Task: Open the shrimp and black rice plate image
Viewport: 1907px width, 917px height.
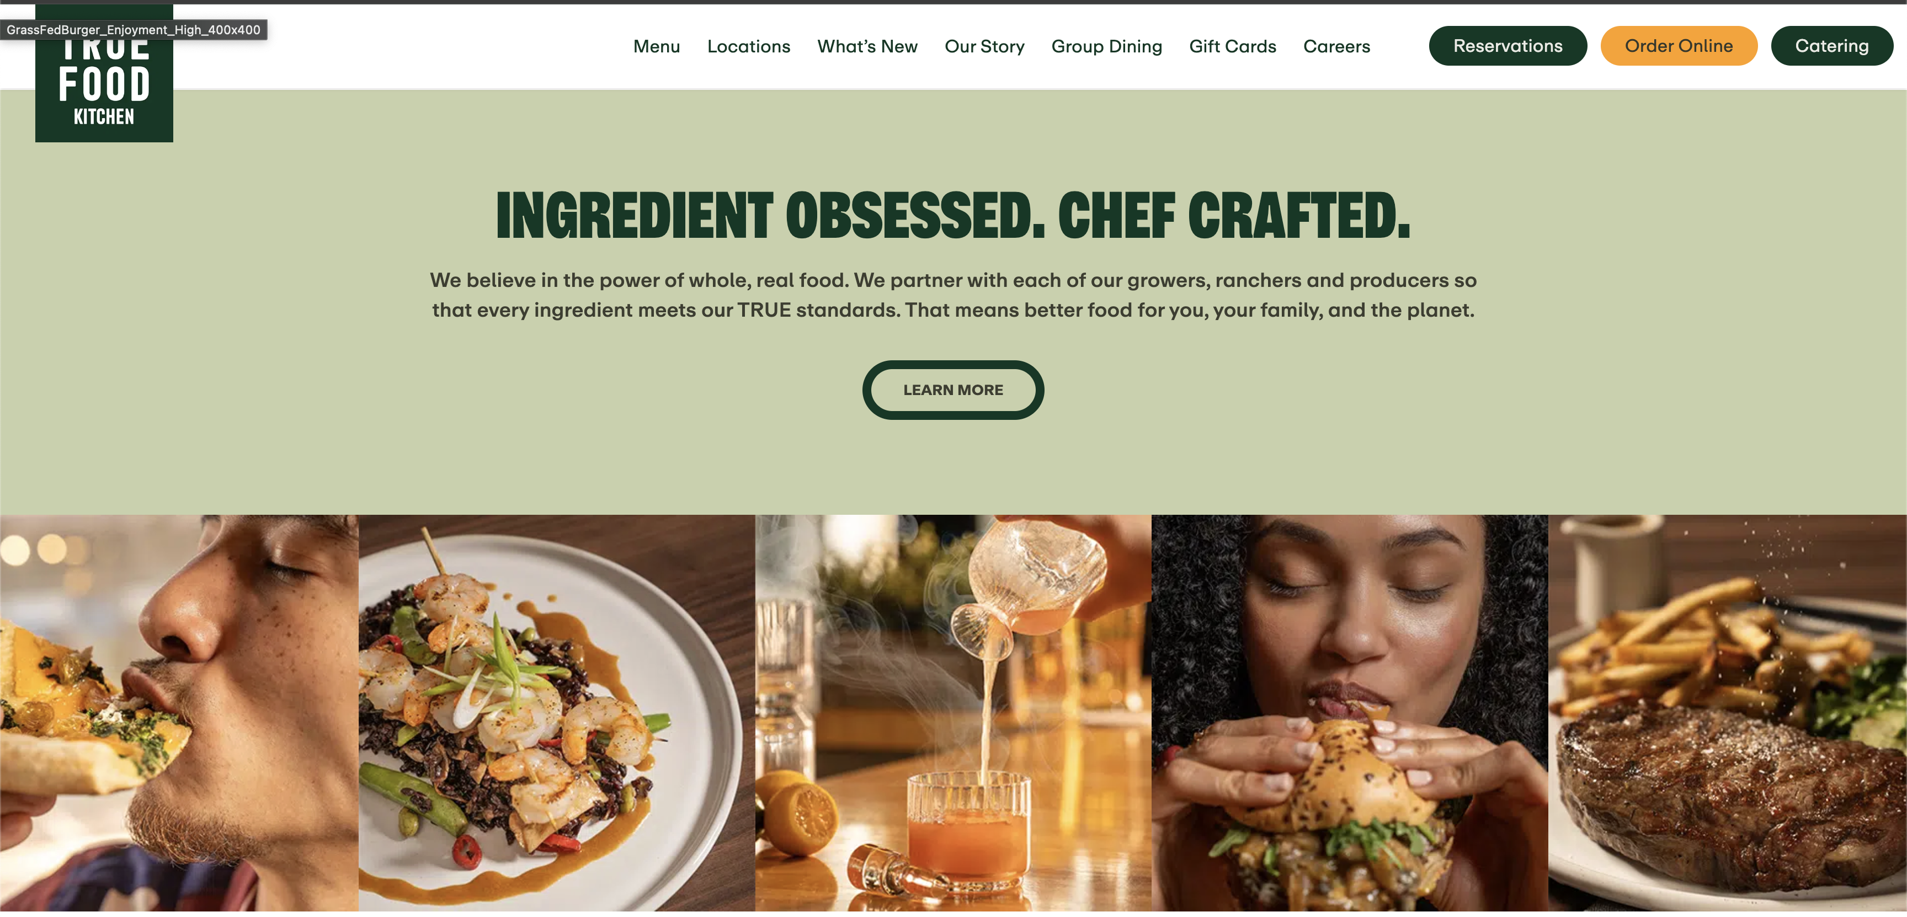Action: [x=557, y=713]
